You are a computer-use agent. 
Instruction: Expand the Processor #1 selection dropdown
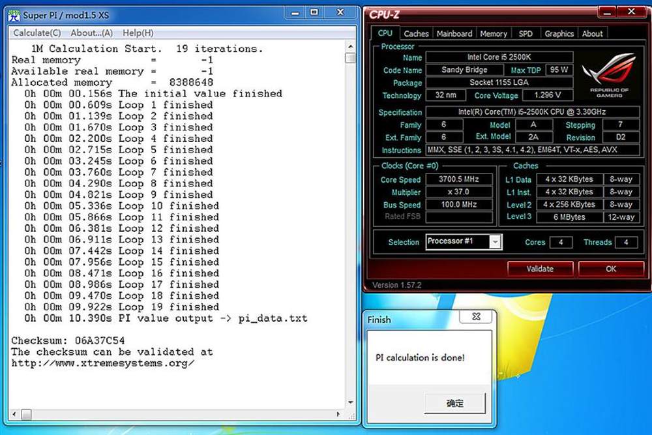[x=495, y=242]
